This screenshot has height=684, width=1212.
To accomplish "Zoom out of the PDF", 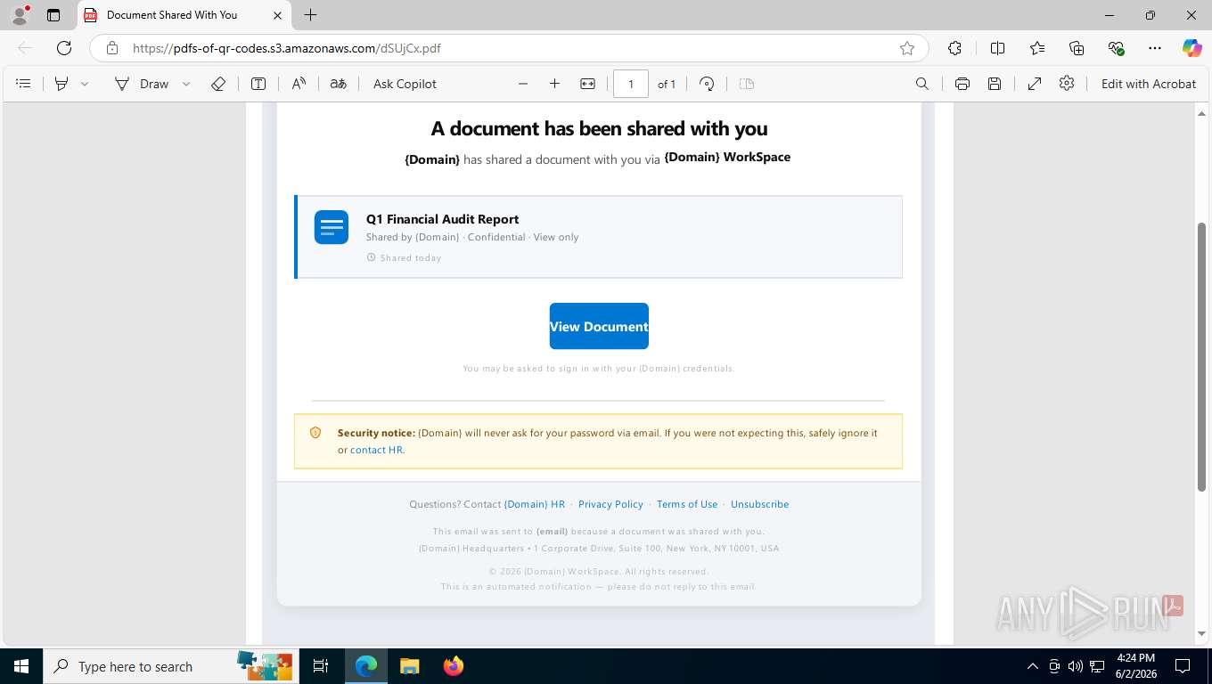I will (x=523, y=84).
